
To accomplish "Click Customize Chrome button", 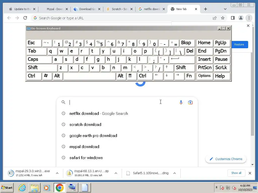I will [226, 159].
